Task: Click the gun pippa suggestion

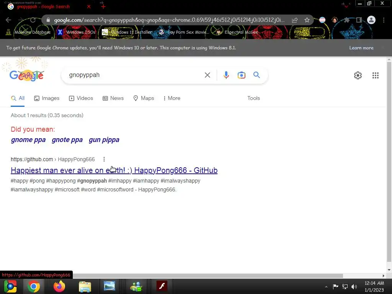Action: (104, 140)
